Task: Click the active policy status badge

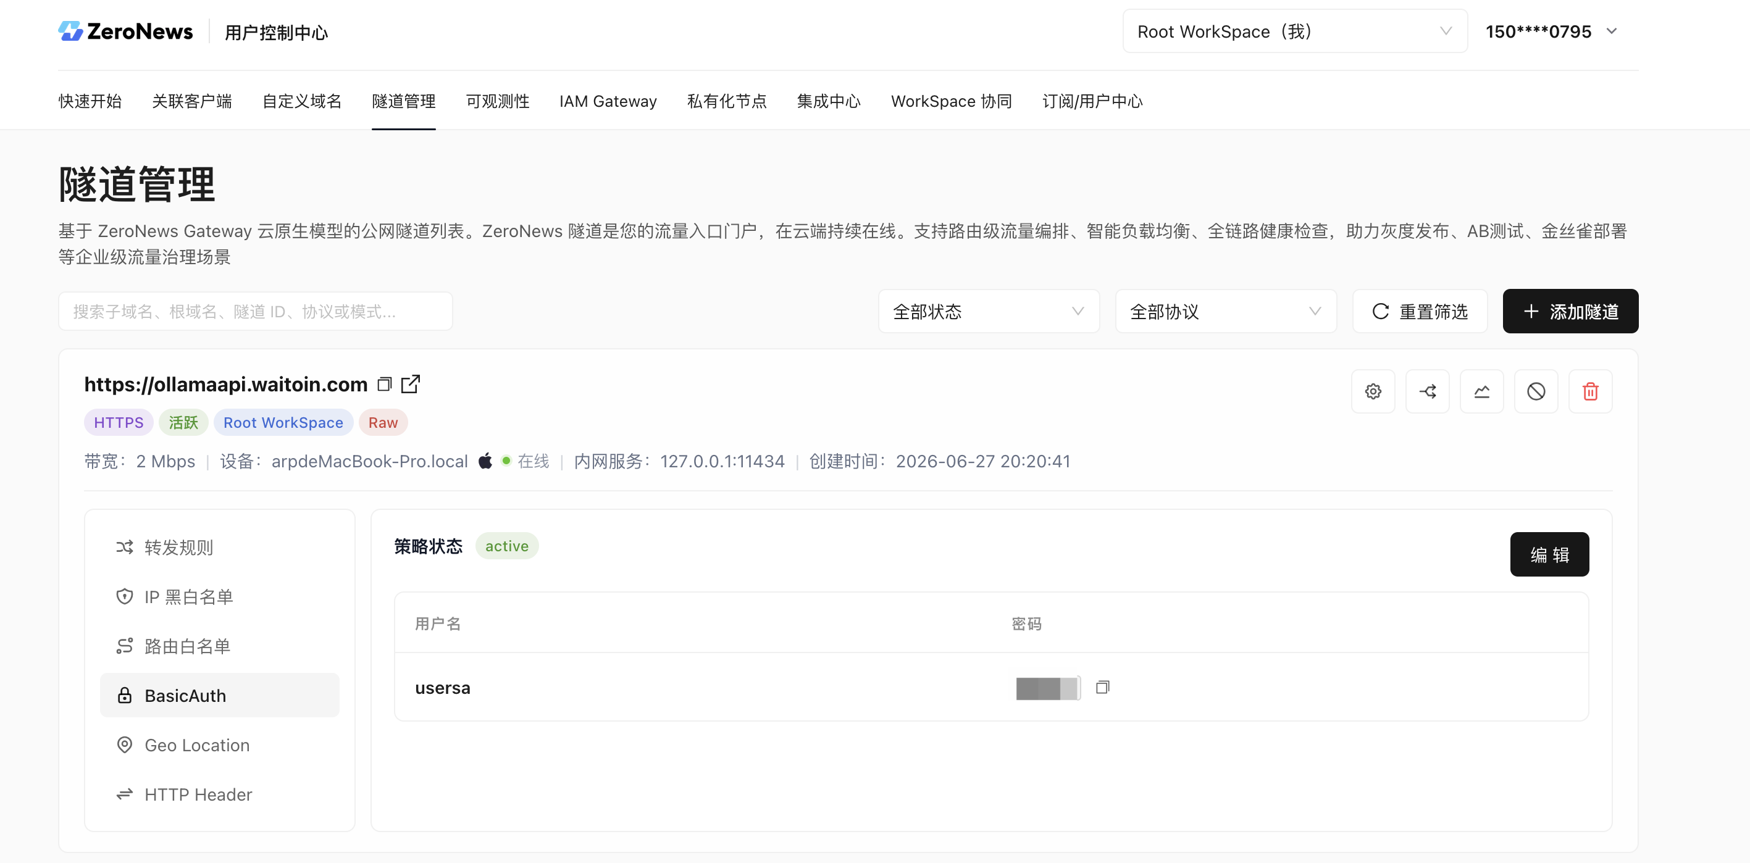Action: pos(507,546)
